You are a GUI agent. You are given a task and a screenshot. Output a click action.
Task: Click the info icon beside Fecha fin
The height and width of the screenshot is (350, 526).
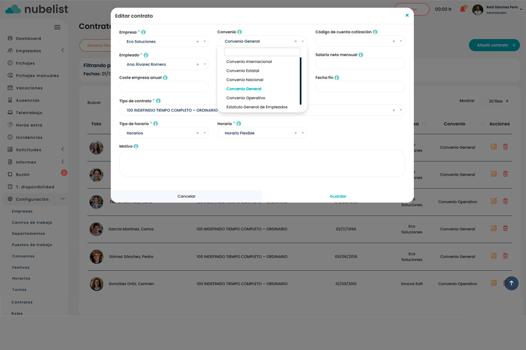[x=337, y=78]
